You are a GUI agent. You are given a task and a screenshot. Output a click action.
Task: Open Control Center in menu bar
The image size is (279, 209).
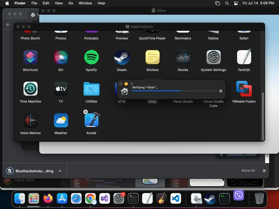click(x=236, y=3)
